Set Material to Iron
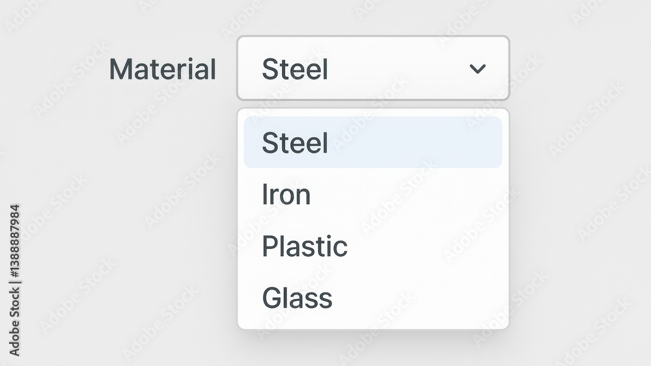The height and width of the screenshot is (366, 651). click(373, 194)
